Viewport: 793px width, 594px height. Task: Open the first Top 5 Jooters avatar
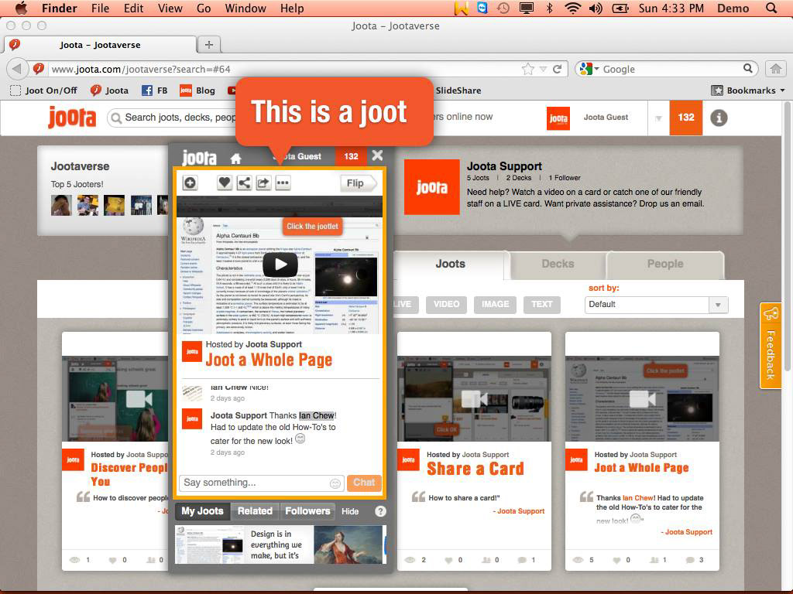(x=61, y=205)
